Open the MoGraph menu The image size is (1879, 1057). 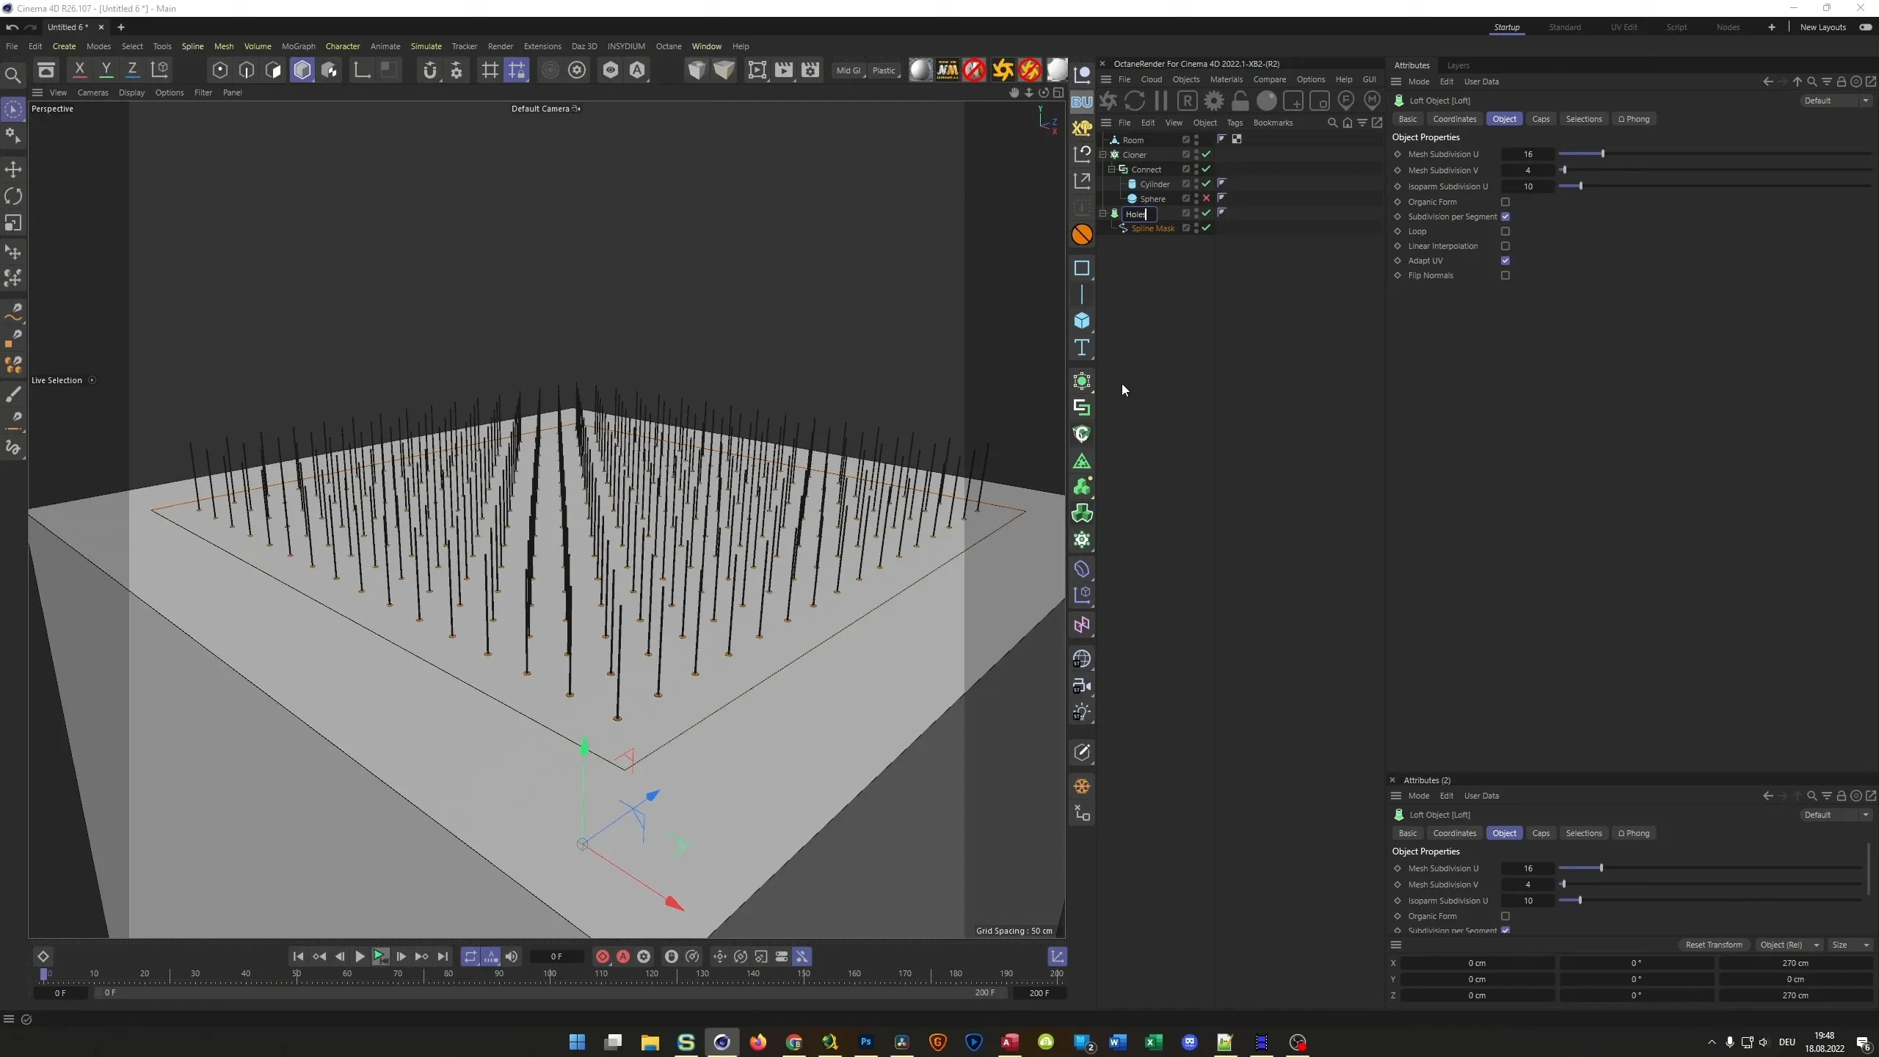click(x=297, y=46)
